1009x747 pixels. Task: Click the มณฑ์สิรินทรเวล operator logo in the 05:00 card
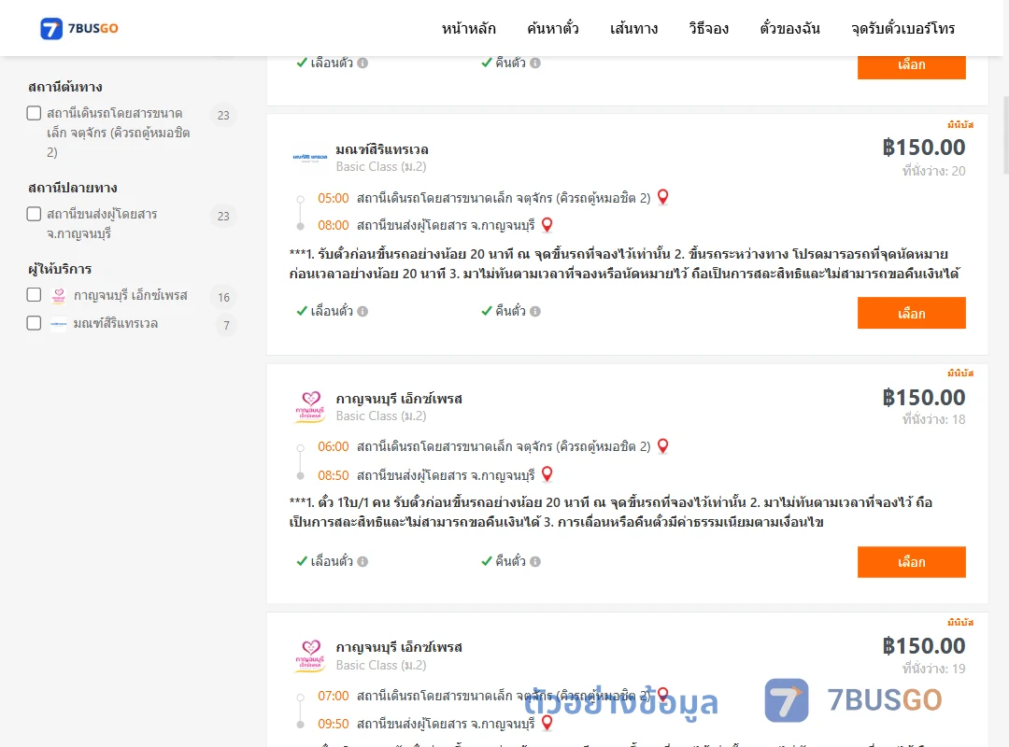pyautogui.click(x=310, y=157)
